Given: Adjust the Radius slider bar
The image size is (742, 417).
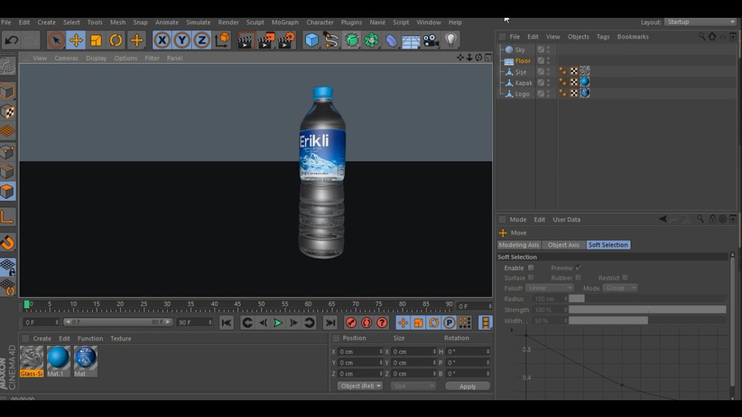Looking at the screenshot, I should (x=648, y=299).
